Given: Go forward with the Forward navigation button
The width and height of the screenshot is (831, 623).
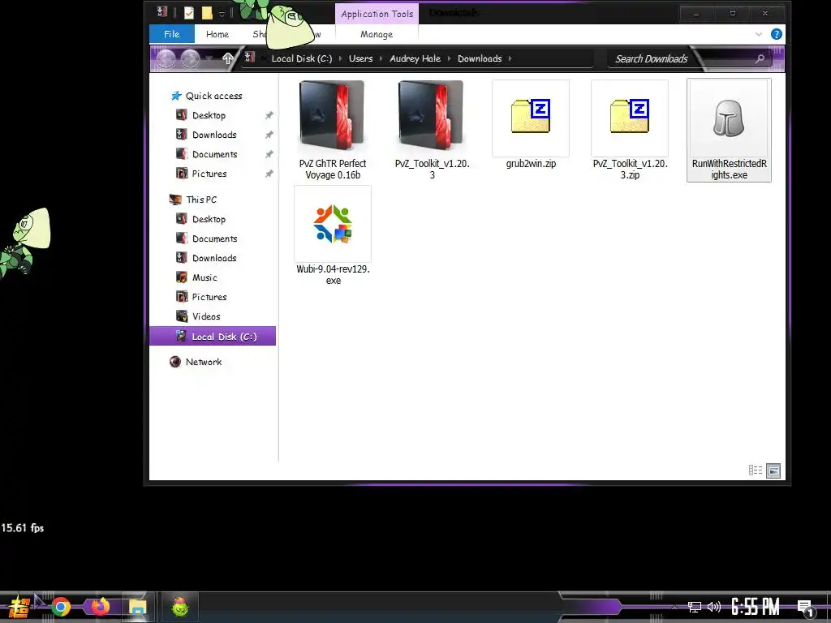Looking at the screenshot, I should coord(190,58).
